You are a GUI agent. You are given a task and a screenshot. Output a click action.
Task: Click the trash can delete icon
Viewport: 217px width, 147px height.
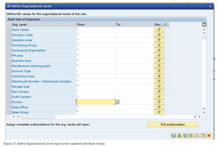pos(185,135)
